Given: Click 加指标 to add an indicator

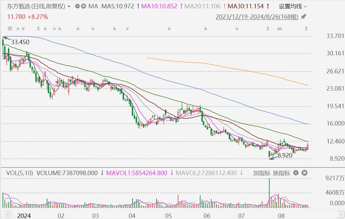Looking at the screenshot, I should (x=261, y=173).
